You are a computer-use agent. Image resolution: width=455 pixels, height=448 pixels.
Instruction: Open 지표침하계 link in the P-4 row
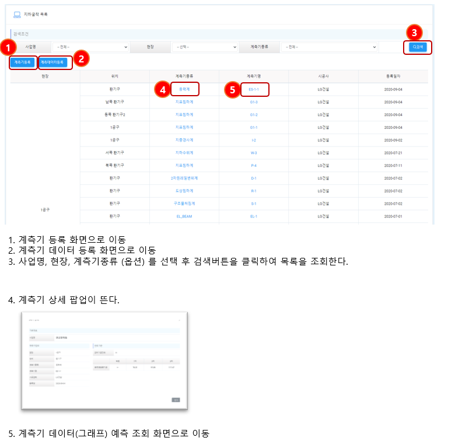click(184, 166)
